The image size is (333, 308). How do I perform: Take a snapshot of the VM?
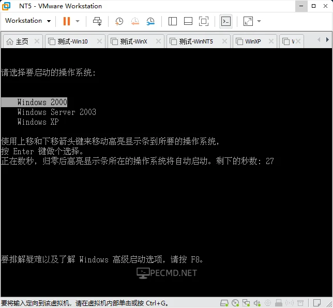coord(119,21)
